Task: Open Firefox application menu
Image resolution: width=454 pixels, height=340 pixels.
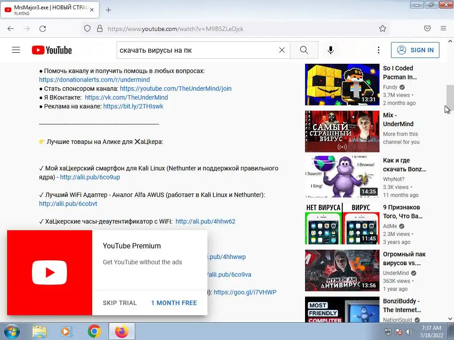Action: [443, 28]
